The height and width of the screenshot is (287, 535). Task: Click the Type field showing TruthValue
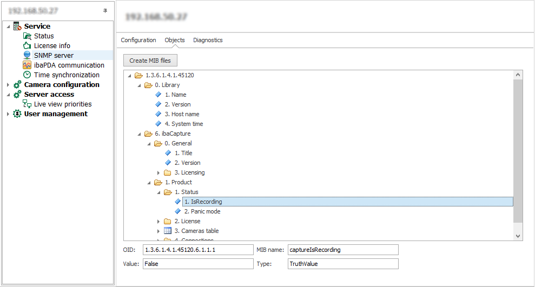(343, 264)
